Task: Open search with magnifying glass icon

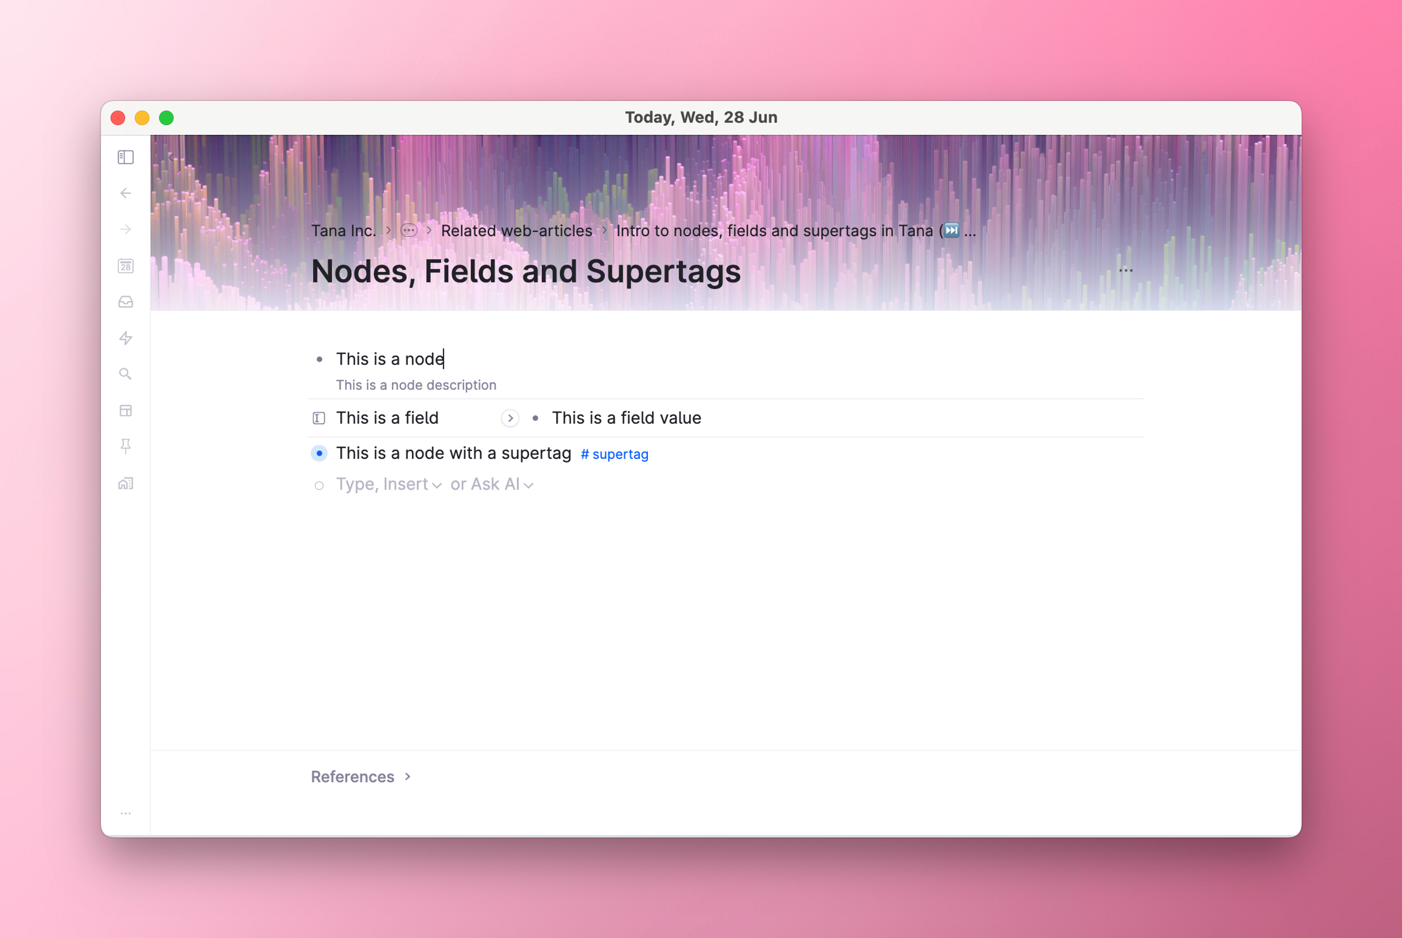Action: point(126,374)
